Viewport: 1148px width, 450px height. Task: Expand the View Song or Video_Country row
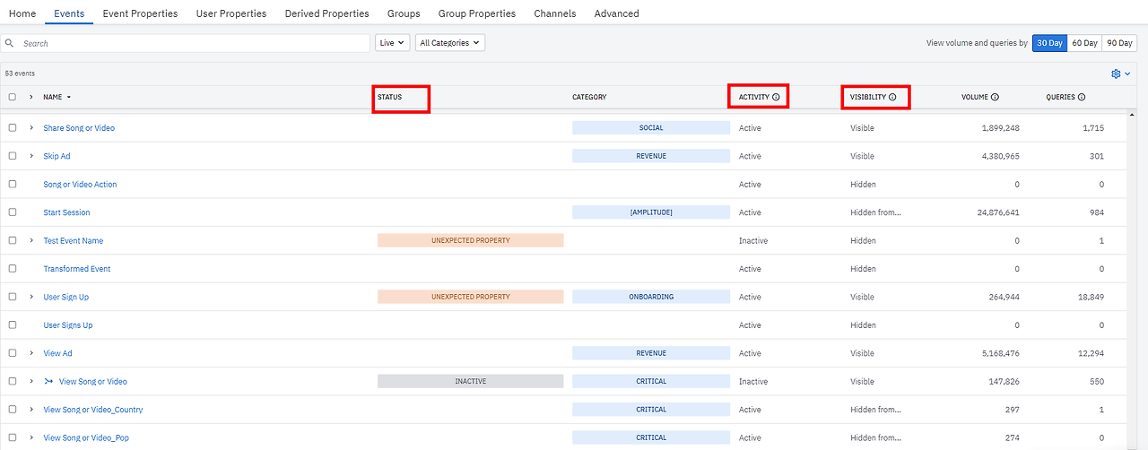(31, 410)
